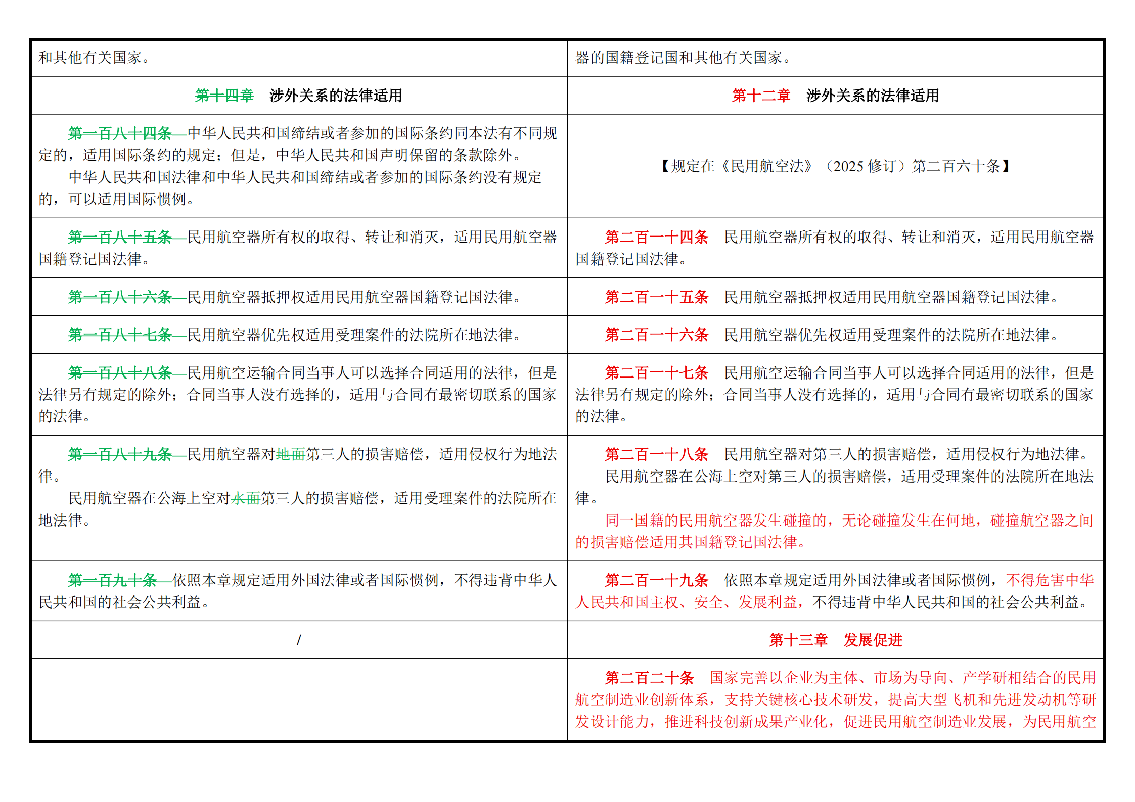Click the struck-through 第一百九十条 label
This screenshot has height=802, width=1135.
click(113, 580)
